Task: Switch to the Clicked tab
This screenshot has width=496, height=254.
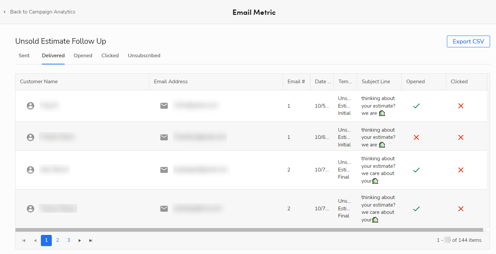Action: coord(110,55)
